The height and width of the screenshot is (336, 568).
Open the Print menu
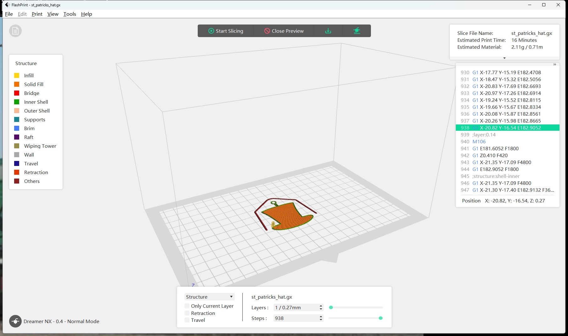(x=37, y=14)
